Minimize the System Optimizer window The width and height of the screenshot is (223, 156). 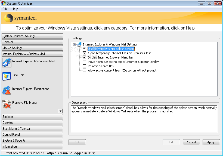(x=202, y=4)
